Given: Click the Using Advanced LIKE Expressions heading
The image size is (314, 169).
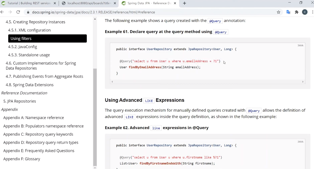Looking at the screenshot, I should 145,100.
